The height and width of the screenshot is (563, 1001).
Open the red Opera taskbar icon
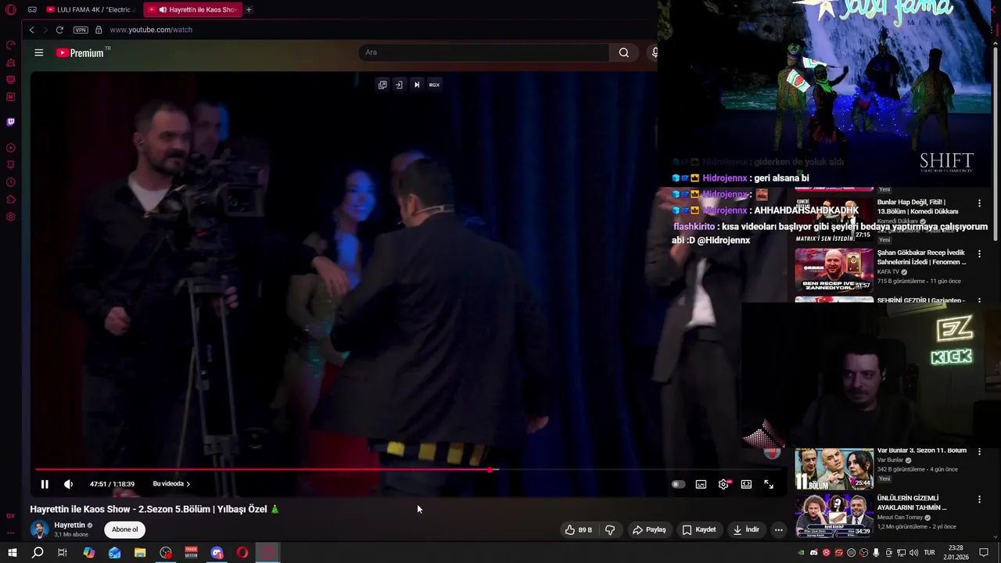coord(242,553)
